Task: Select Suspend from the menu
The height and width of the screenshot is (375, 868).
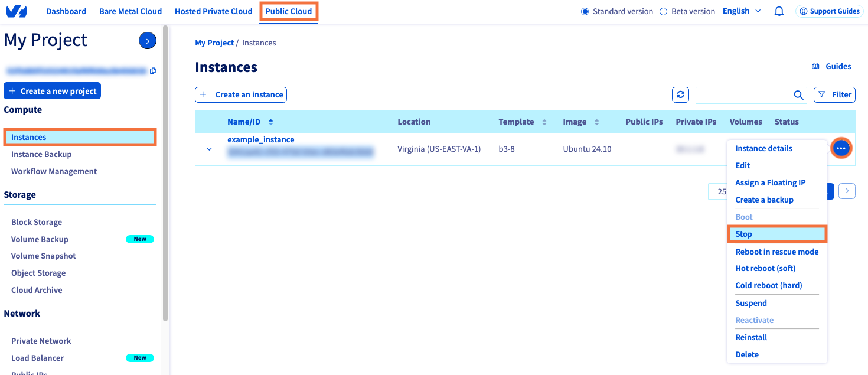Action: (x=751, y=303)
